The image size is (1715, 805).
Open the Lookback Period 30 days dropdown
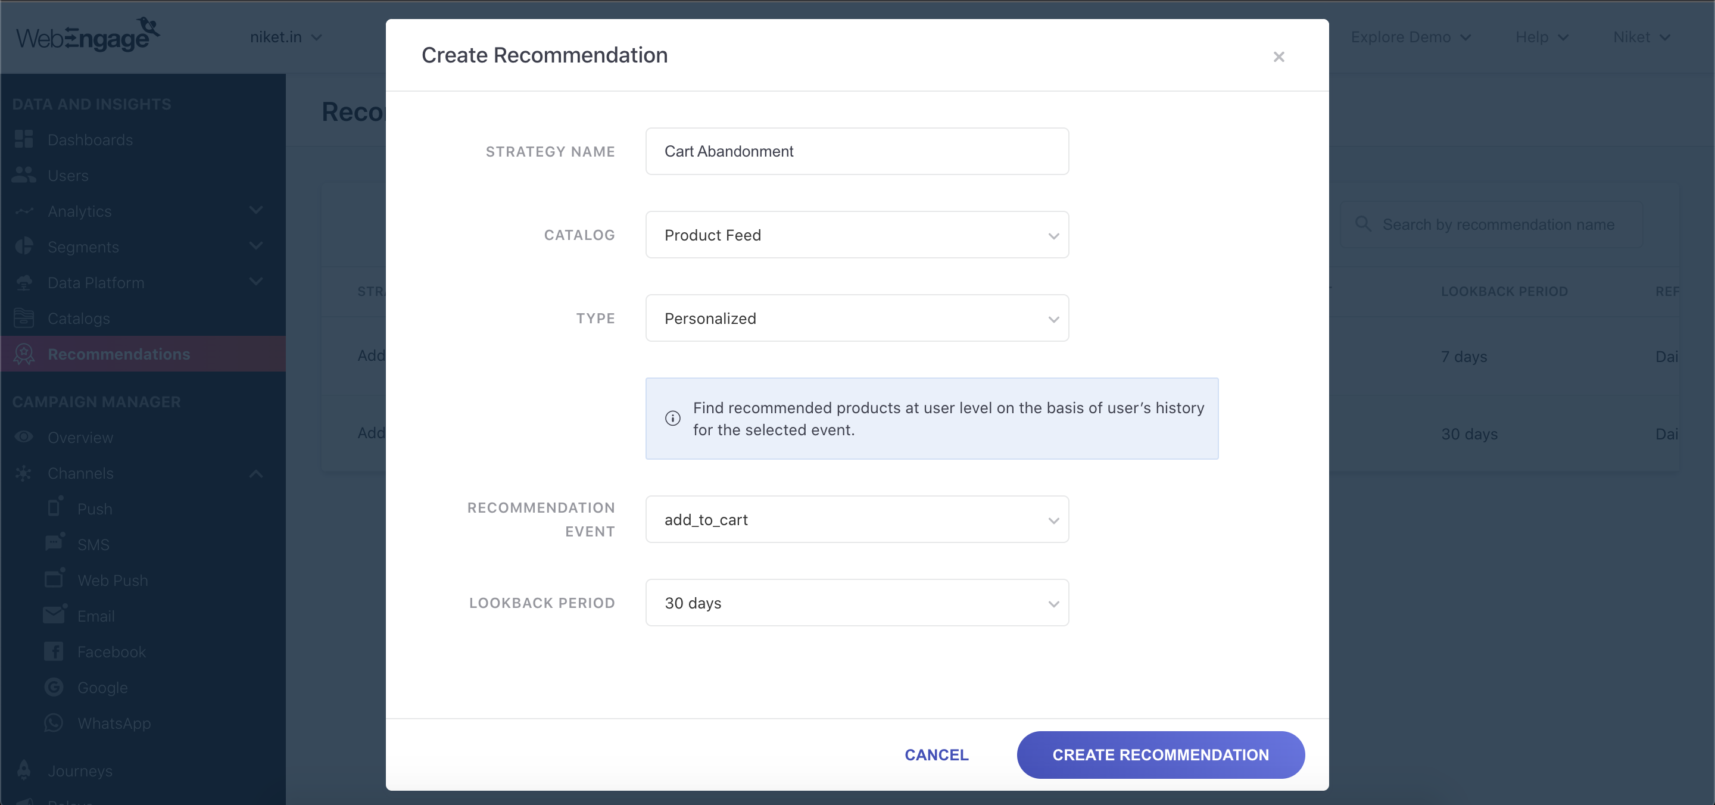[857, 603]
